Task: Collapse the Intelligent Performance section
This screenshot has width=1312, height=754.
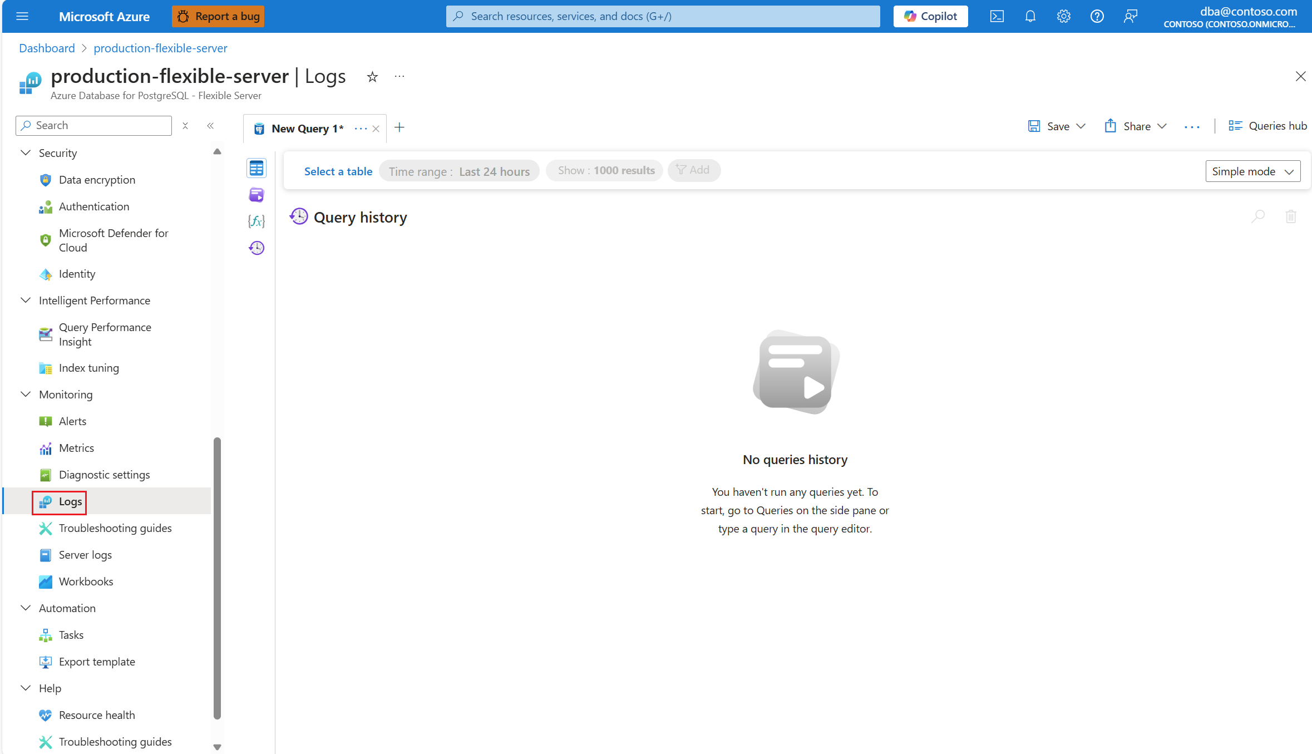Action: pyautogui.click(x=26, y=300)
